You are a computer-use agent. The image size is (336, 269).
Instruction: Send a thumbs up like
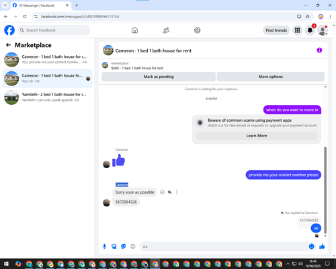pyautogui.click(x=322, y=247)
